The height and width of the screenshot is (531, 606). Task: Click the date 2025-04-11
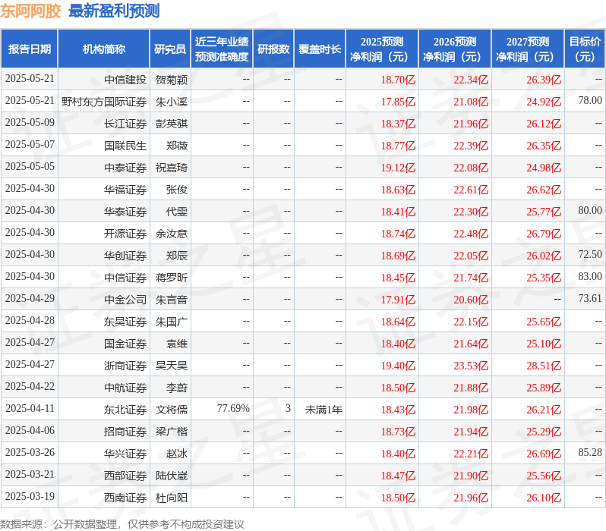[30, 409]
